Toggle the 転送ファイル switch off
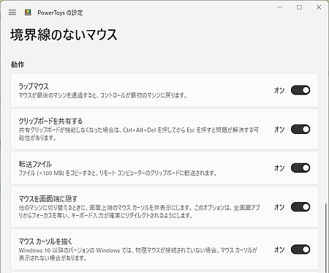The width and height of the screenshot is (329, 273). (x=300, y=168)
